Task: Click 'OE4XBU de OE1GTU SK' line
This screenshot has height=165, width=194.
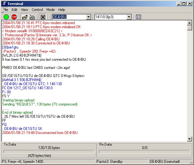Action: click(22, 129)
